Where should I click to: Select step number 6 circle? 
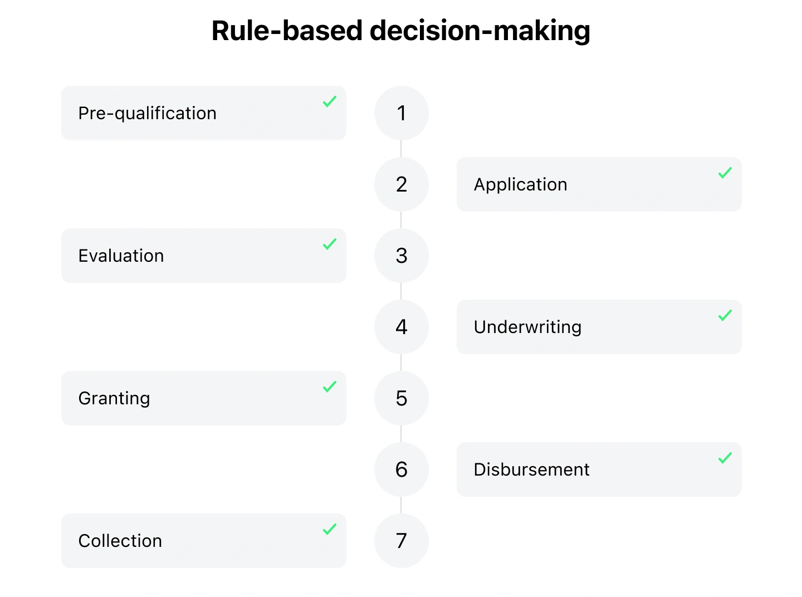click(402, 469)
